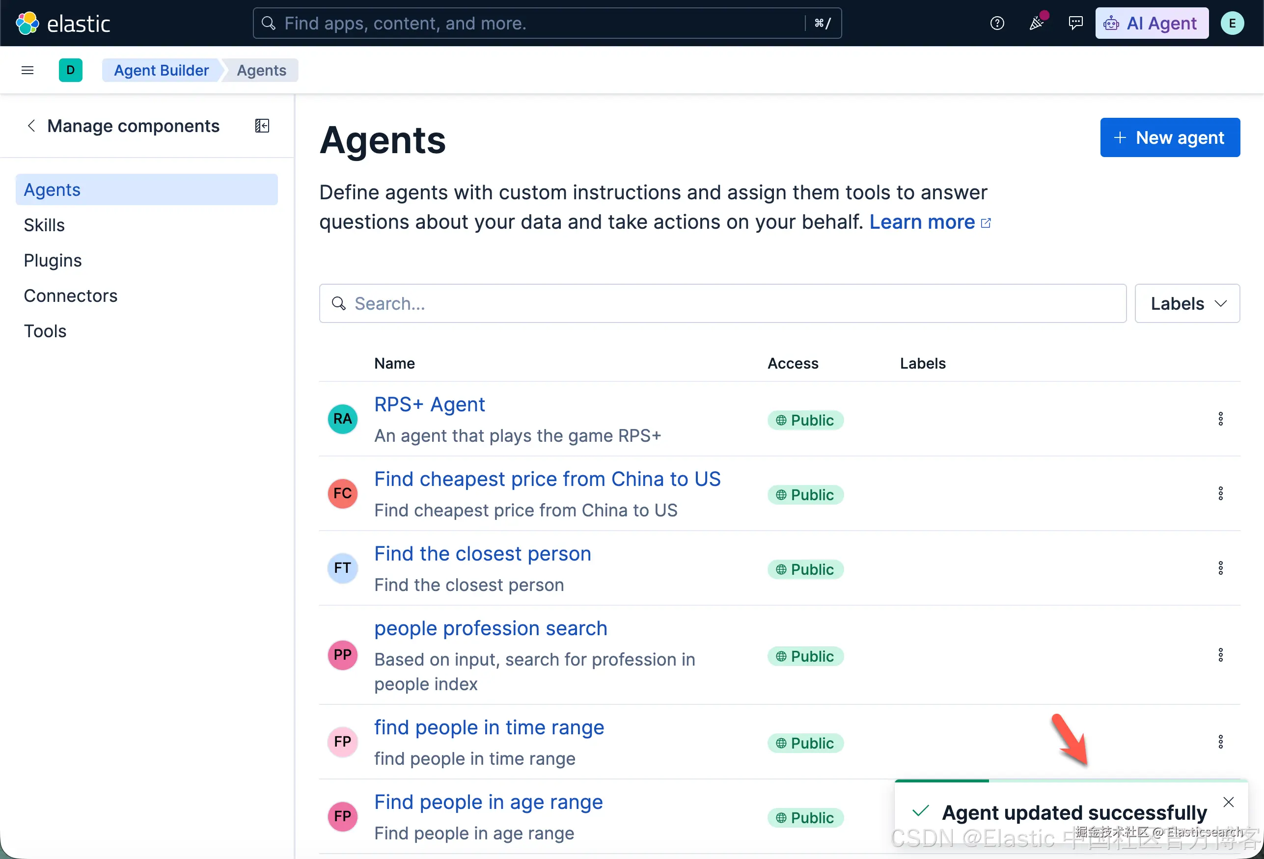1264x859 pixels.
Task: Open actions menu for Find cheapest price row
Action: point(1220,493)
